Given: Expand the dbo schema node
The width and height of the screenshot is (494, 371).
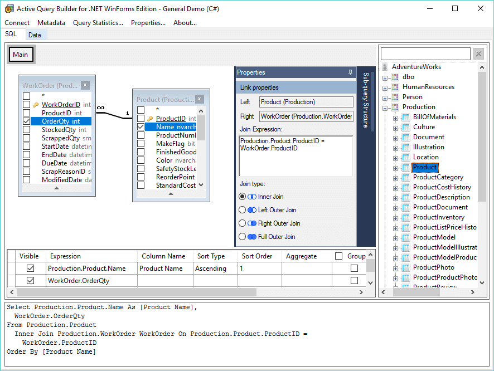Looking at the screenshot, I should [x=385, y=78].
